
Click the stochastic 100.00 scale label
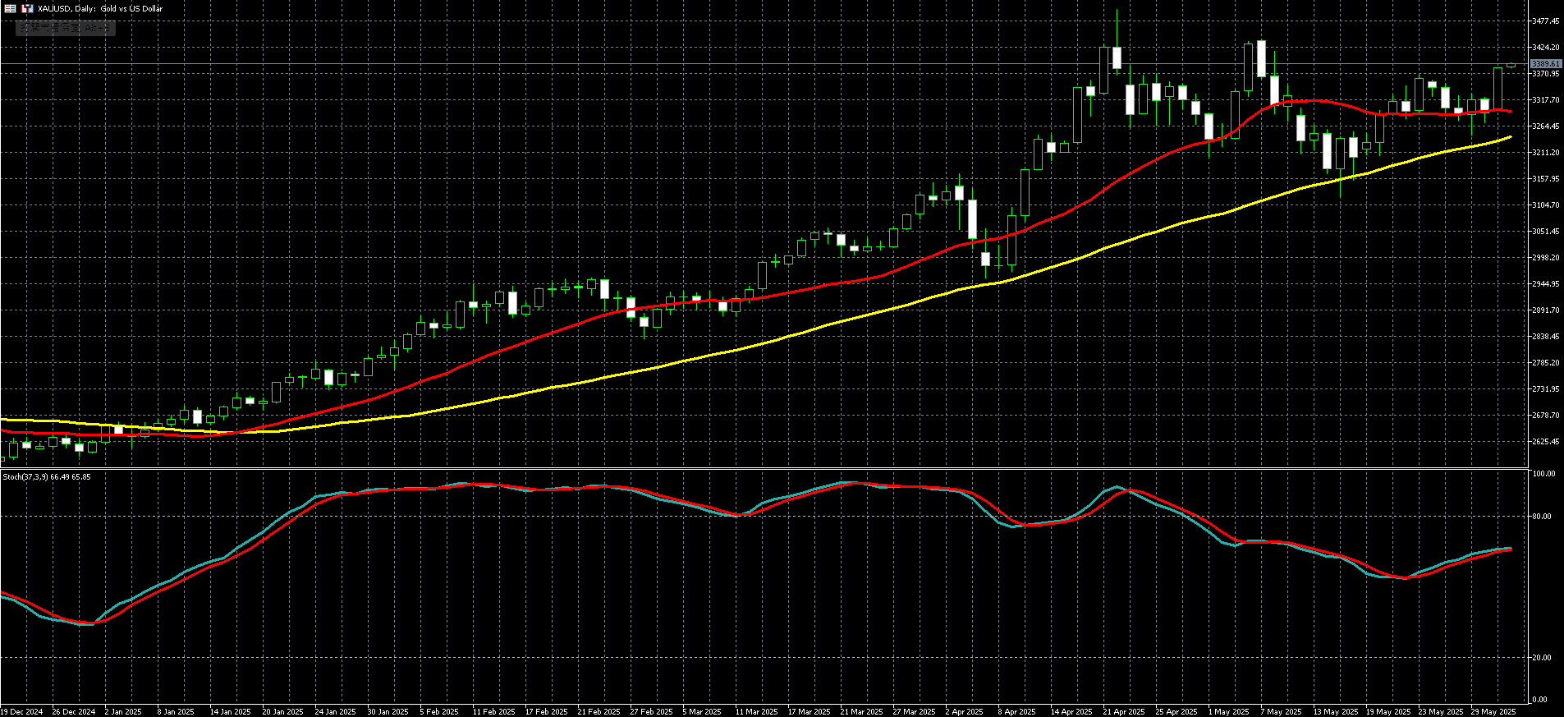pos(1543,474)
